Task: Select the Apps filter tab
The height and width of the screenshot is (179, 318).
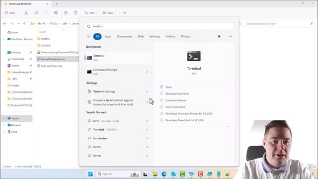Action: pyautogui.click(x=108, y=36)
